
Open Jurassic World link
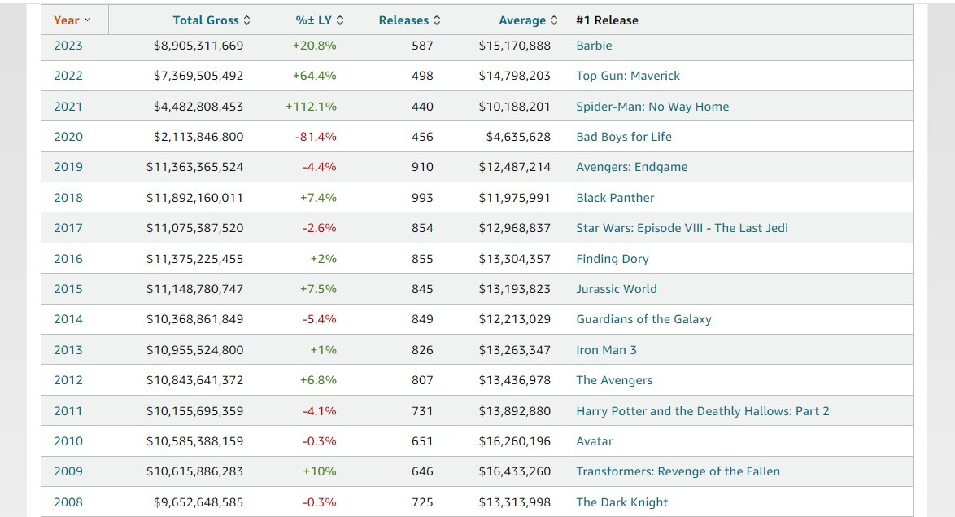point(616,289)
